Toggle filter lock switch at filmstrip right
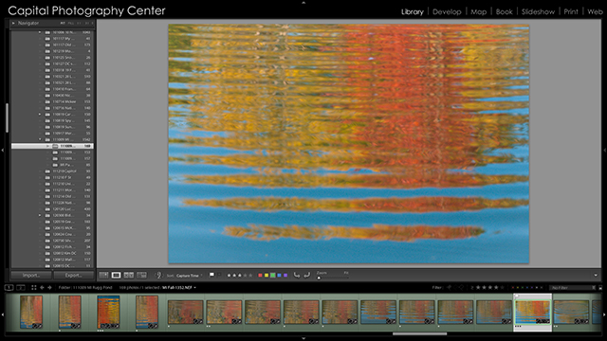This screenshot has height=341, width=607. [600, 287]
